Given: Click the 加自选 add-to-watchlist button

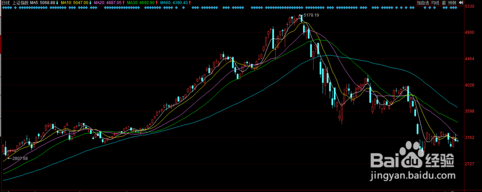Looking at the screenshot, I should coord(423,3).
